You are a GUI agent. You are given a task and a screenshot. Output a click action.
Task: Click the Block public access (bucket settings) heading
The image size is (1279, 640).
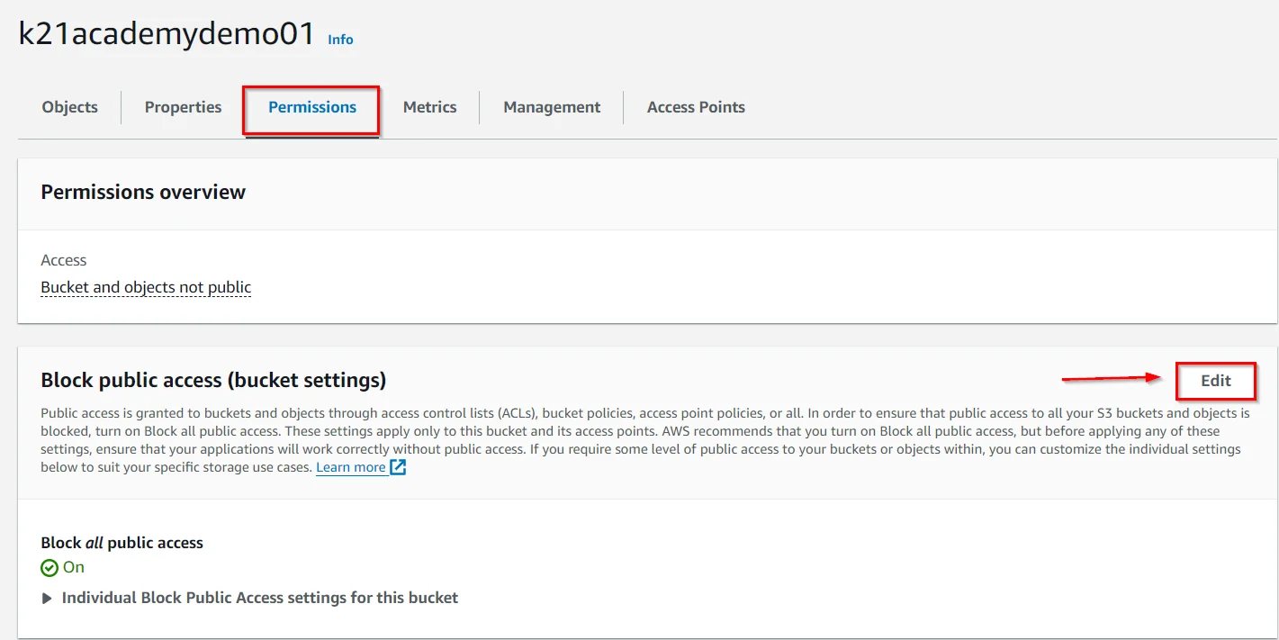pos(213,381)
